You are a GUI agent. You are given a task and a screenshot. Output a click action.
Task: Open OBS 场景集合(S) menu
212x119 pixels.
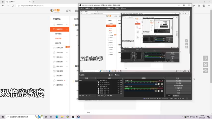pyautogui.click(x=110, y=8)
